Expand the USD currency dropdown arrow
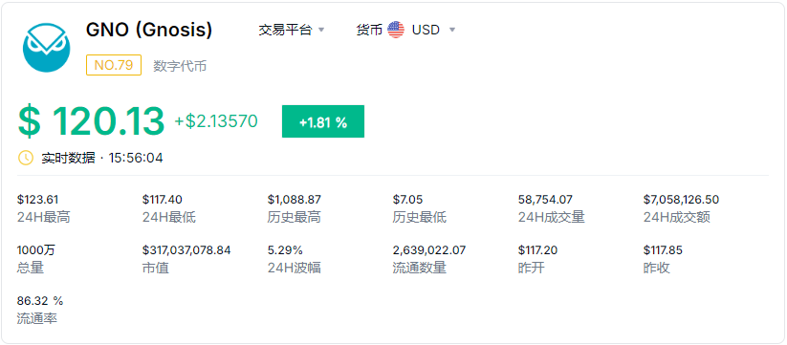Viewport: 787px width, 345px height. [451, 30]
